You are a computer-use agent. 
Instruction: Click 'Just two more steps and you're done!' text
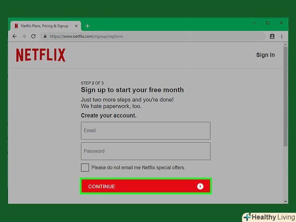(x=127, y=100)
